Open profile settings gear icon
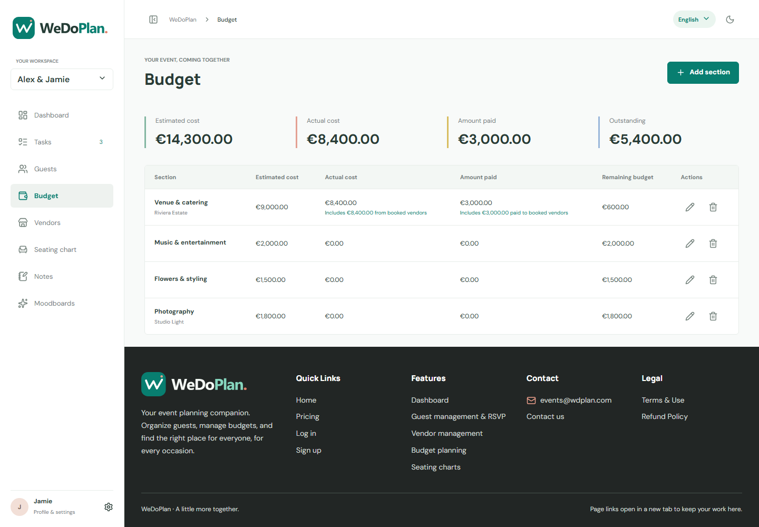This screenshot has width=759, height=527. point(109,507)
